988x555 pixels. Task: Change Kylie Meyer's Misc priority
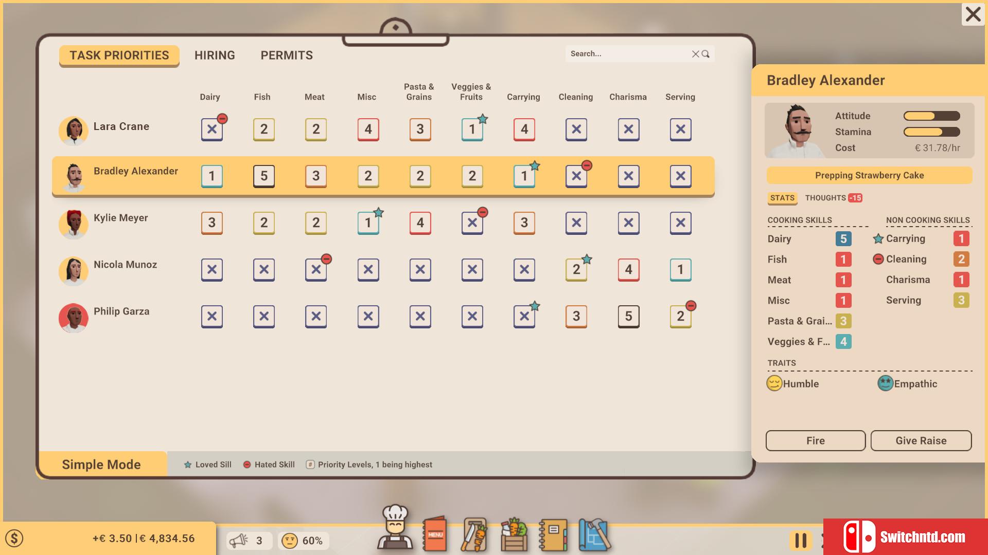368,223
